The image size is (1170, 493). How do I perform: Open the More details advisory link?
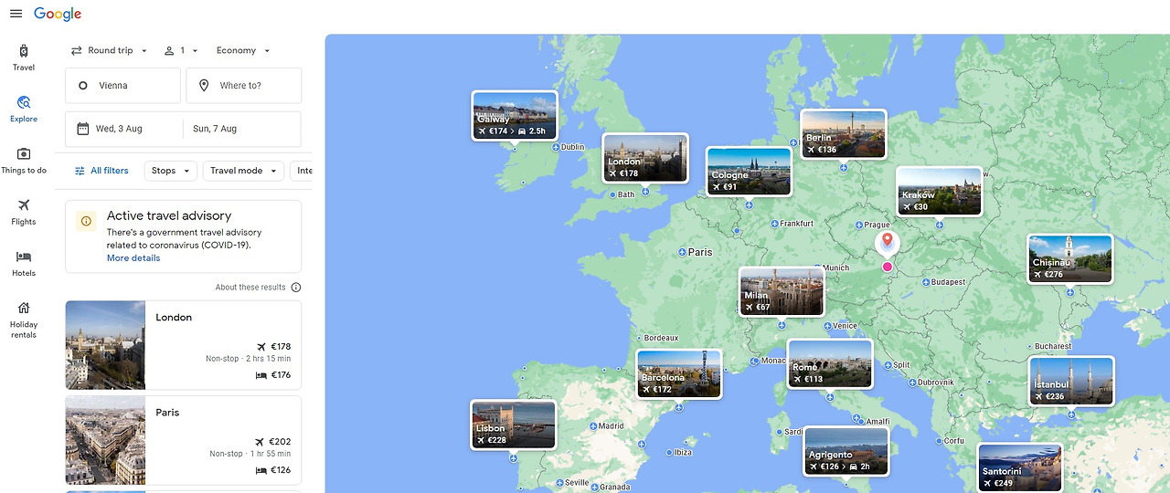[x=133, y=258]
